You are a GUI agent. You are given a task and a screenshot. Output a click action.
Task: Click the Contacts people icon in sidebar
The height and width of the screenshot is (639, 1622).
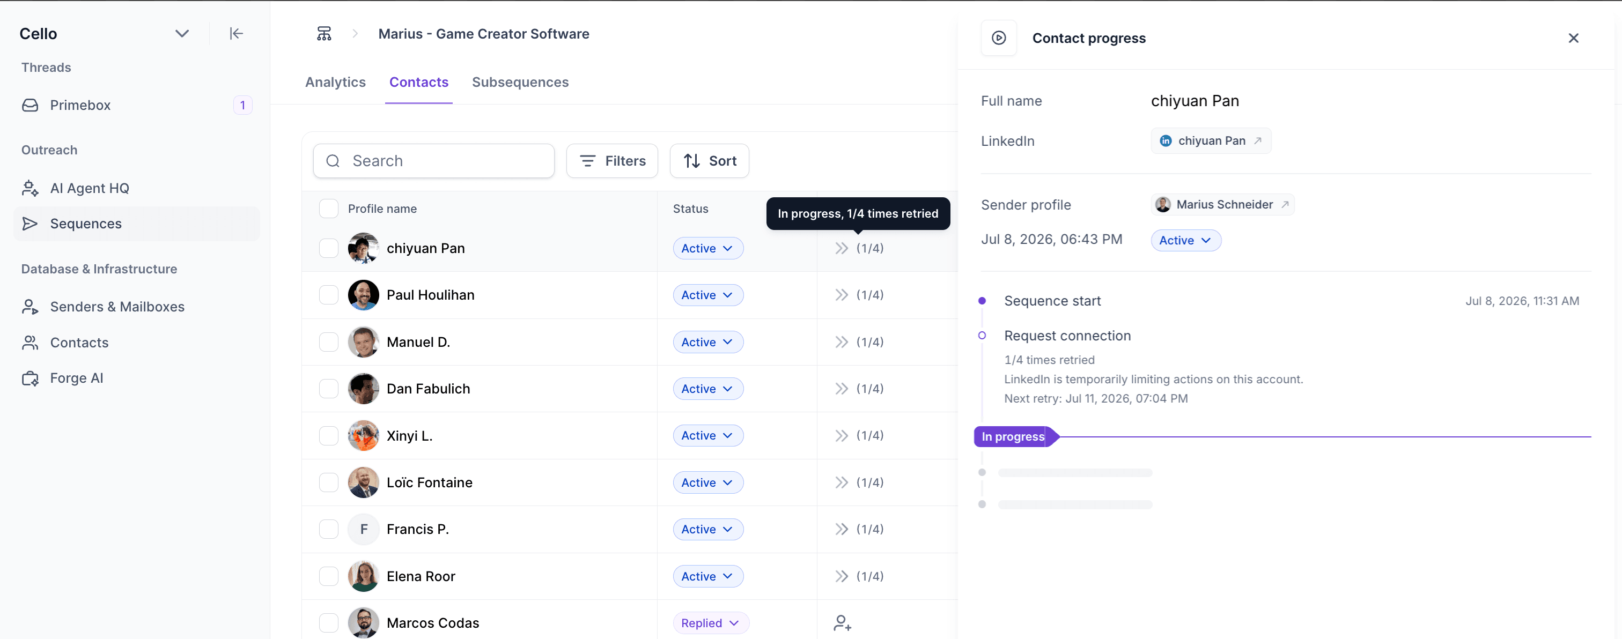[x=30, y=343]
